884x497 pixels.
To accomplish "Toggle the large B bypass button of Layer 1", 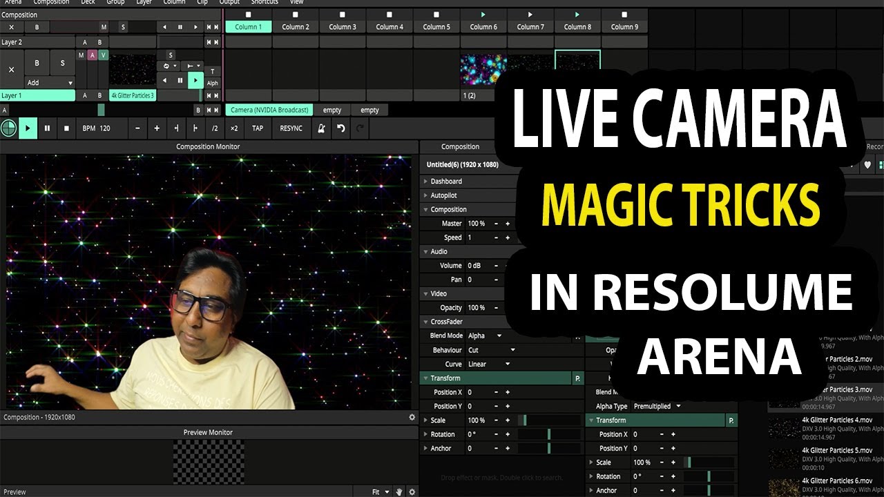I will pos(37,63).
